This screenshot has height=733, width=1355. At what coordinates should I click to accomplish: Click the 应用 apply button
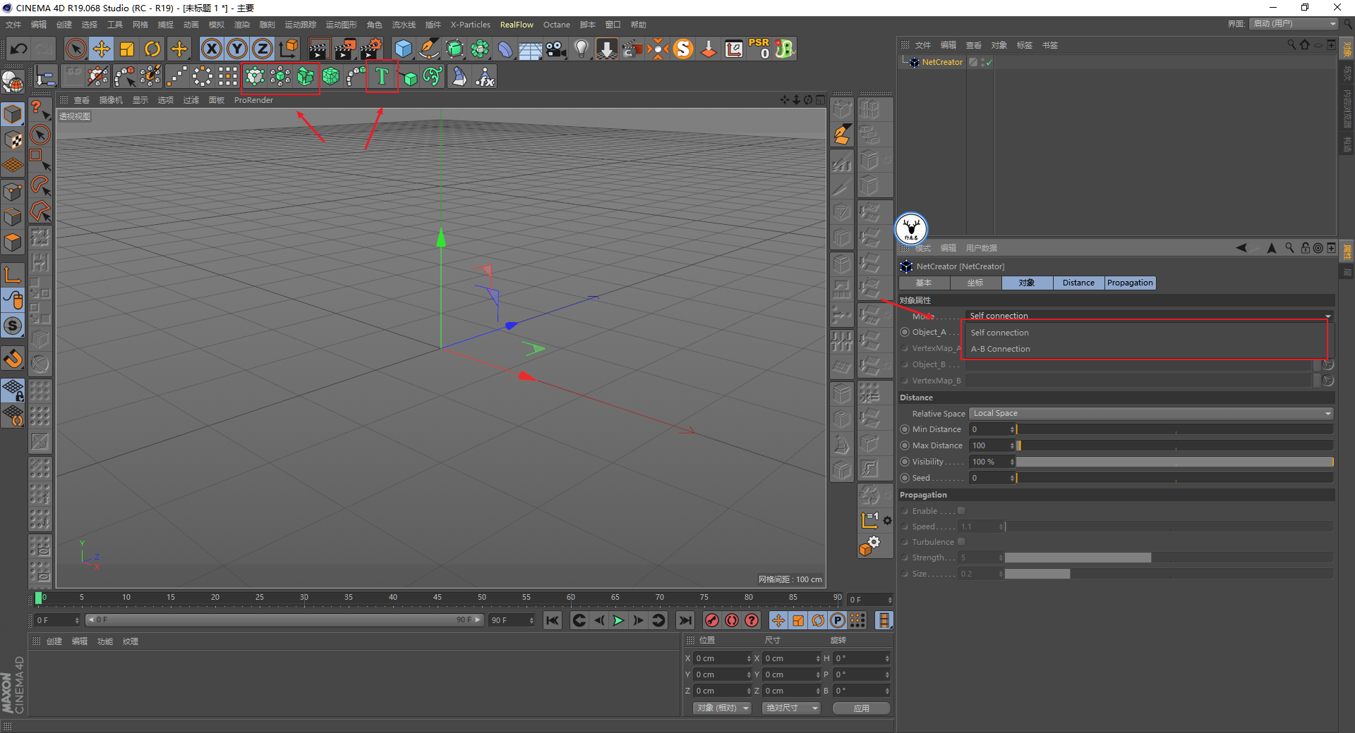coord(861,708)
